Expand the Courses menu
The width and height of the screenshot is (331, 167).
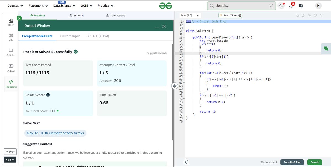(x=15, y=5)
